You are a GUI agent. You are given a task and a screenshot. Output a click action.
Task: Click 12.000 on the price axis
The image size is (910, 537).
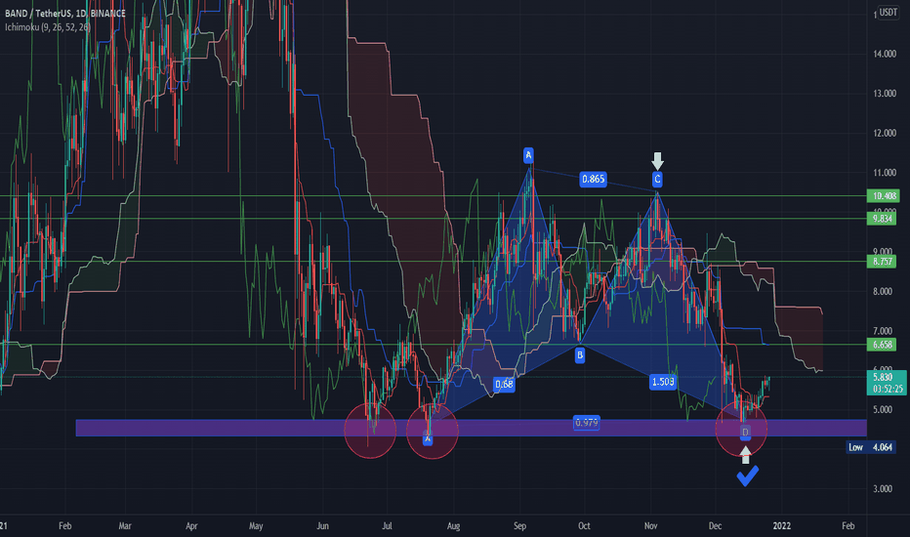click(885, 133)
